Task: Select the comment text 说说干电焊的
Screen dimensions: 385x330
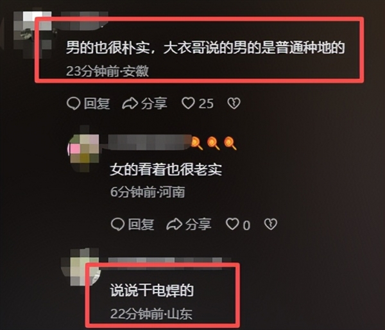Action: click(152, 291)
